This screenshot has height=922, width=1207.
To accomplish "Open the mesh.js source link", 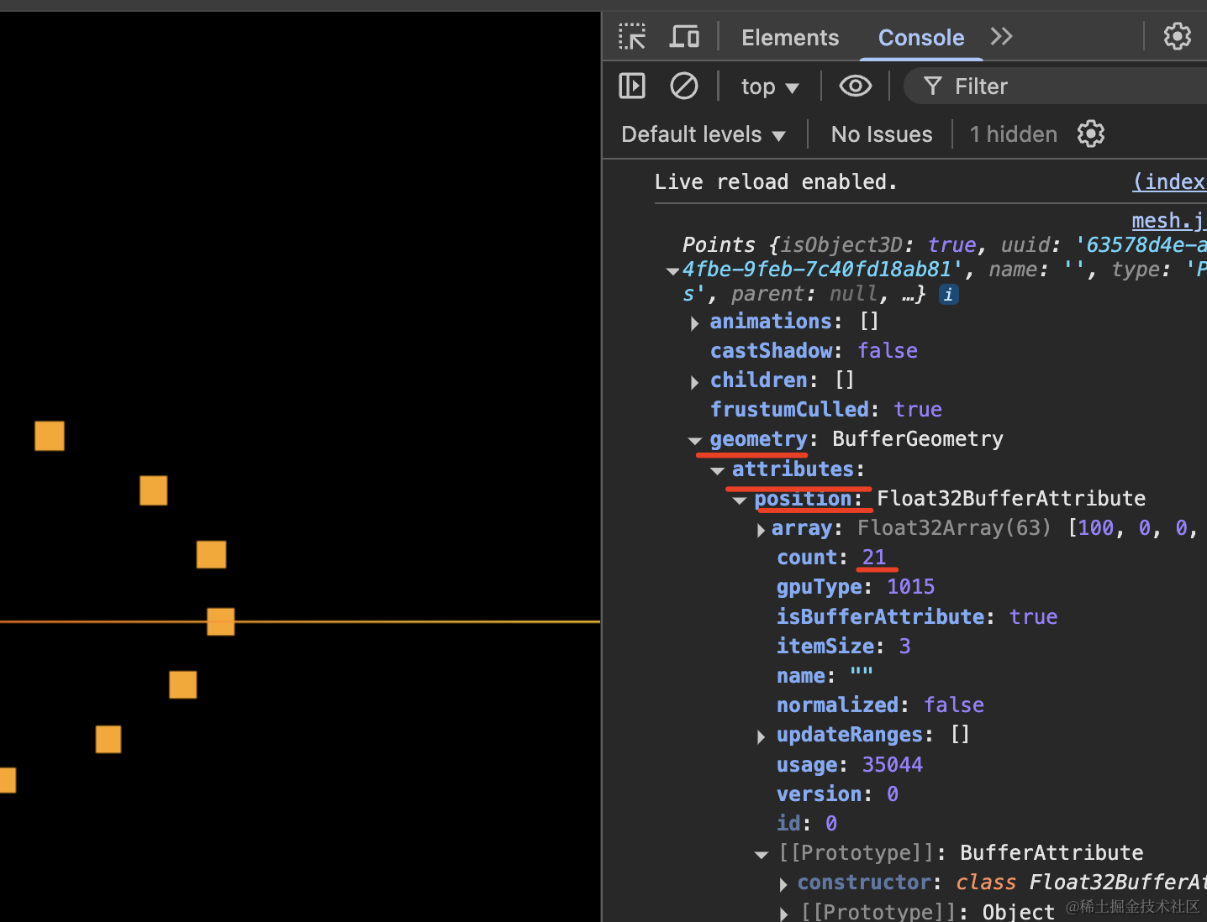I will (x=1169, y=221).
